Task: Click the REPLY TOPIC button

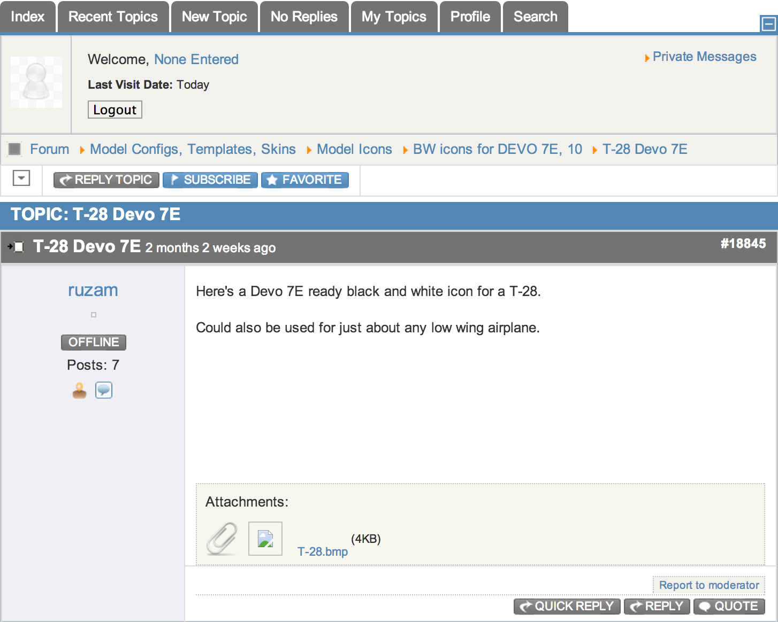Action: [106, 180]
